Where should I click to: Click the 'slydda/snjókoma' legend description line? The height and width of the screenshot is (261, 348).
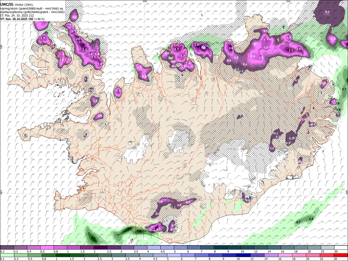point(32,12)
